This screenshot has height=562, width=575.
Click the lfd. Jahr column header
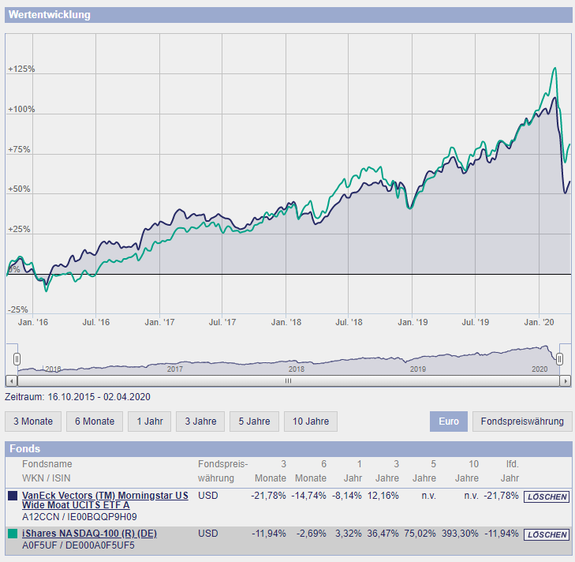pos(510,471)
